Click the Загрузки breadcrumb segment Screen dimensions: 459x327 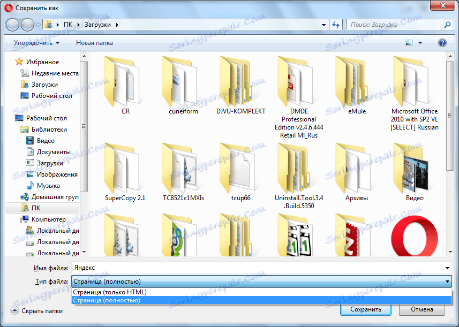(x=97, y=25)
